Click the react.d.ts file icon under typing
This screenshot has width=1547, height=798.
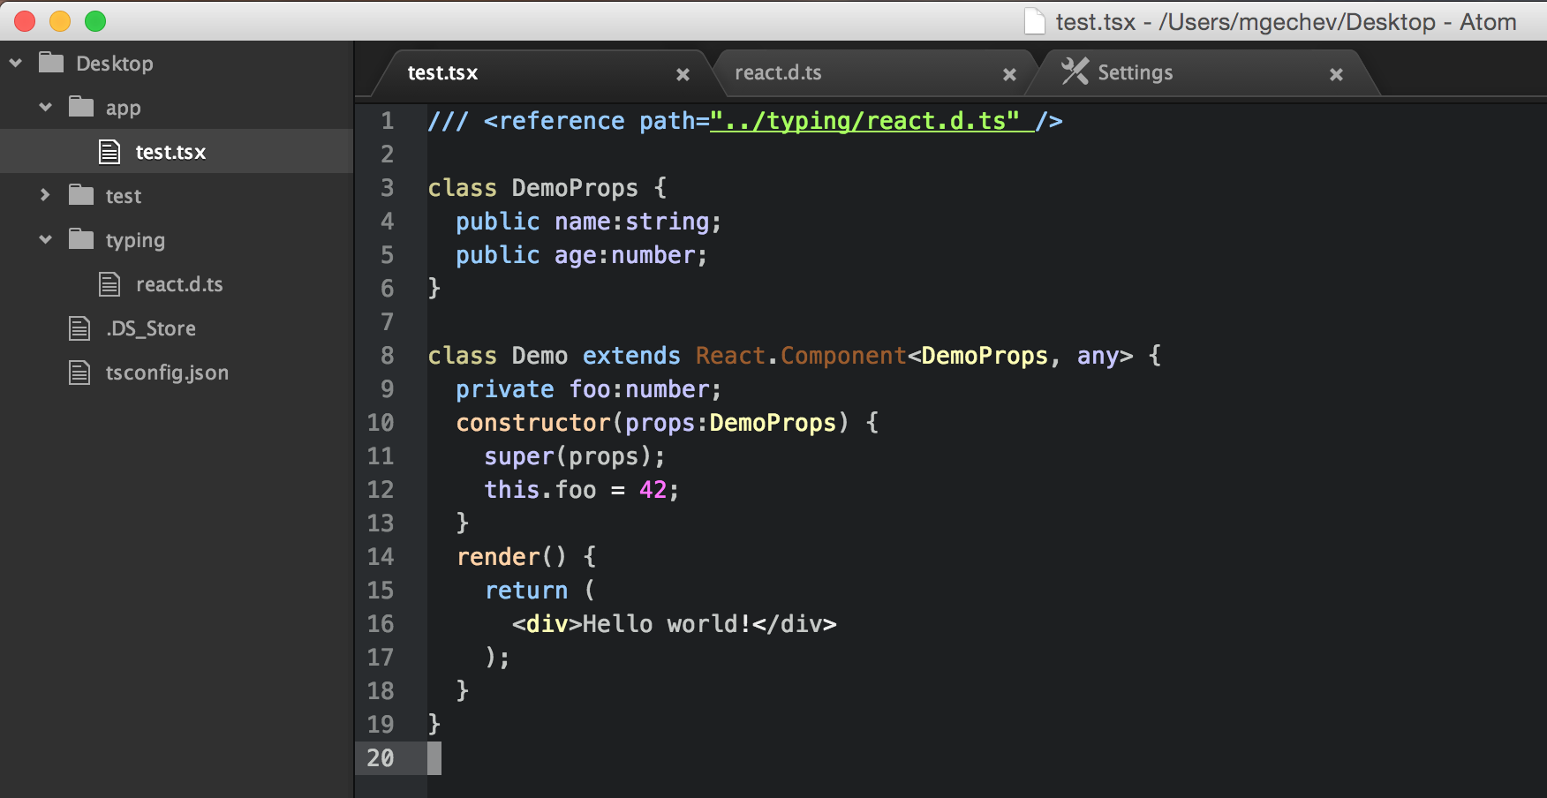coord(109,283)
